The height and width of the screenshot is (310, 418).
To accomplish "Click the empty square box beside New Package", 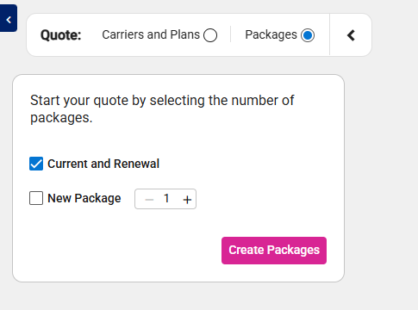I will 36,198.
